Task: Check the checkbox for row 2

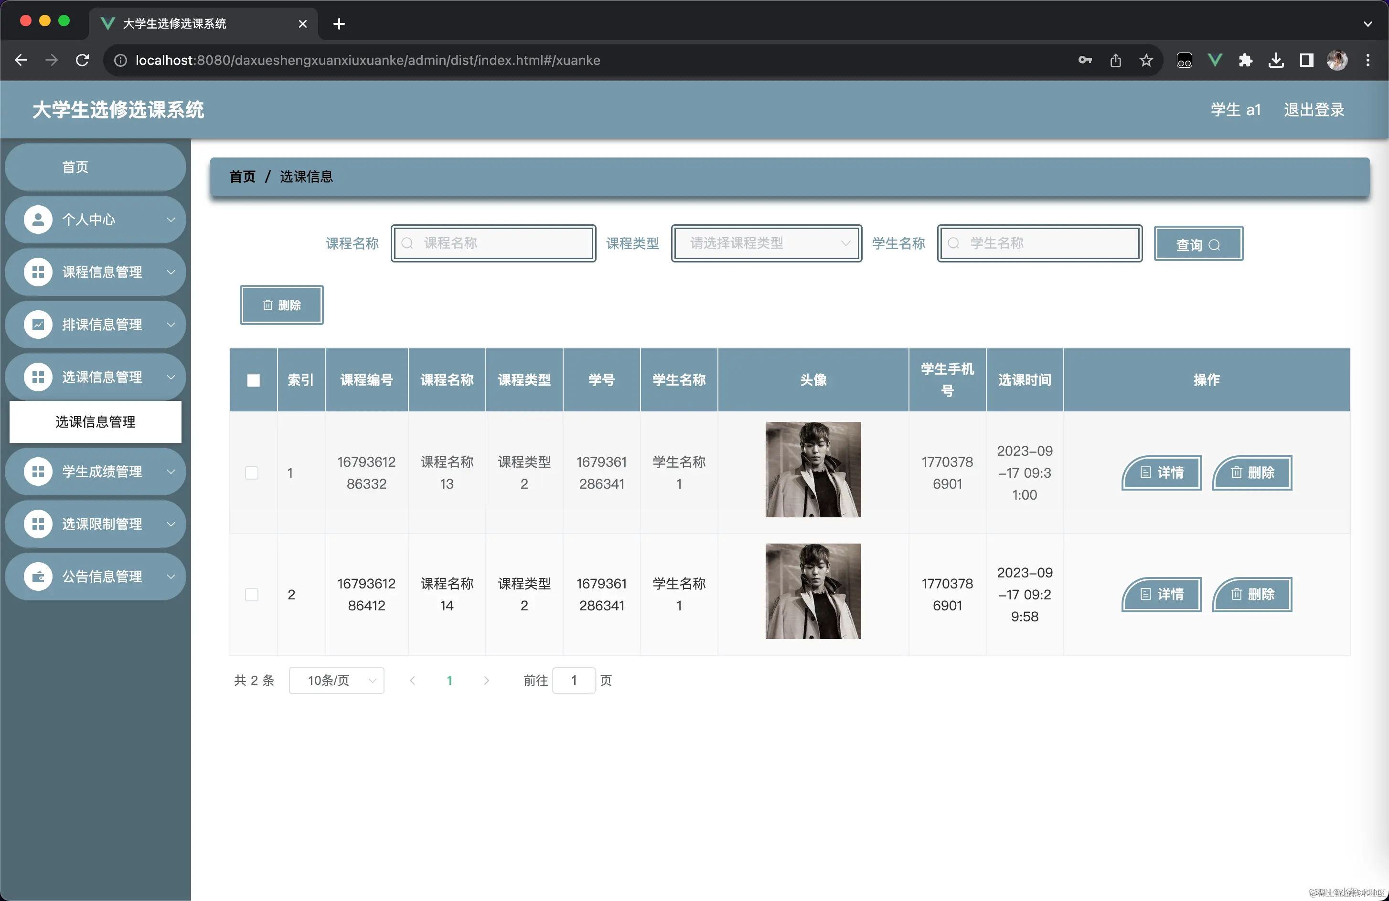Action: [x=252, y=594]
